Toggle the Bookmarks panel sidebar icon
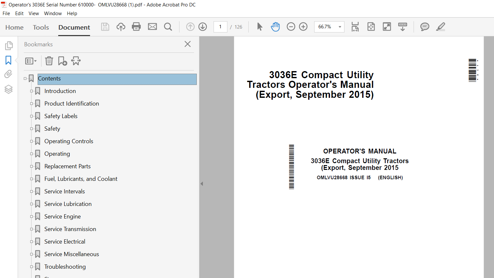The height and width of the screenshot is (278, 494). click(x=8, y=60)
